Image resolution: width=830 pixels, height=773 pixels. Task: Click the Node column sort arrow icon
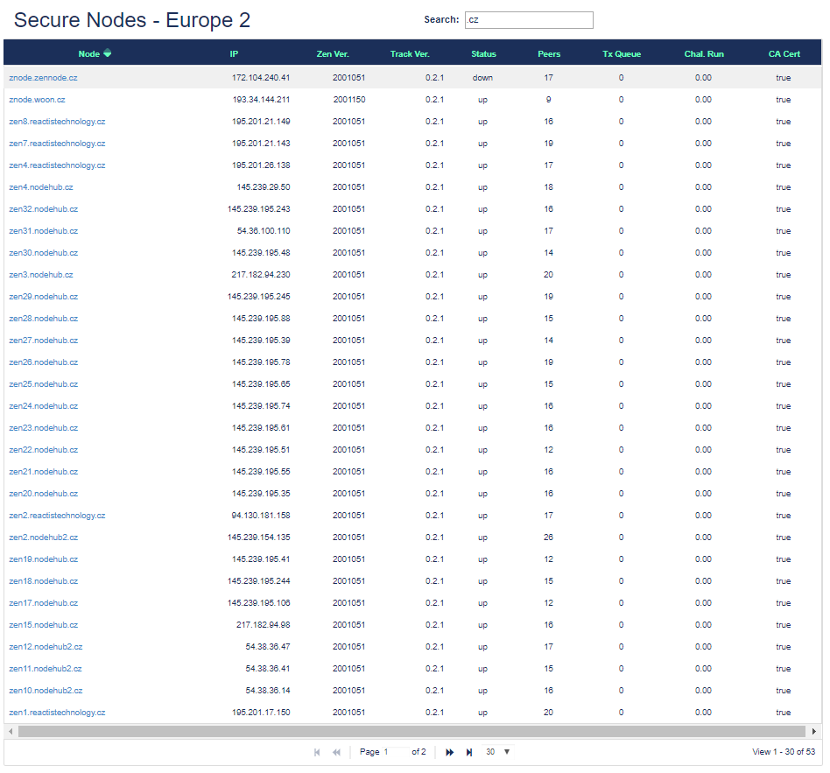click(108, 53)
